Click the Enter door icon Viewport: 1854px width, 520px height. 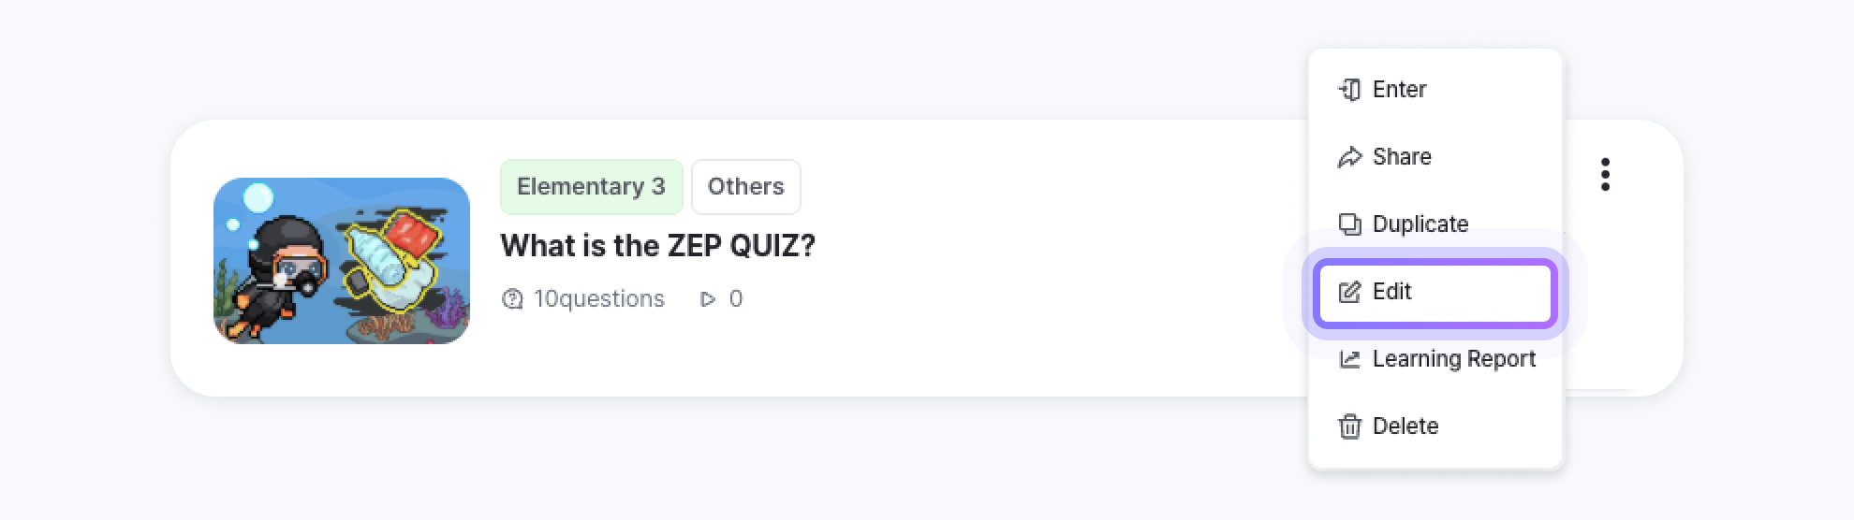click(x=1349, y=90)
